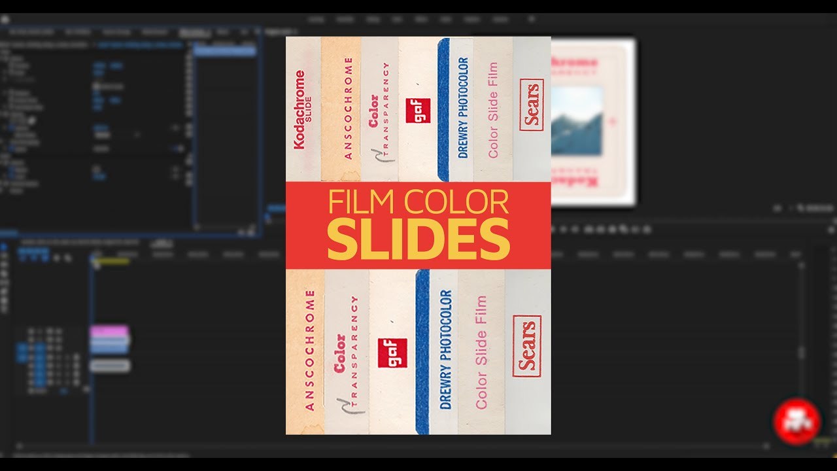Click the Sears logo in the top slide row

point(531,105)
